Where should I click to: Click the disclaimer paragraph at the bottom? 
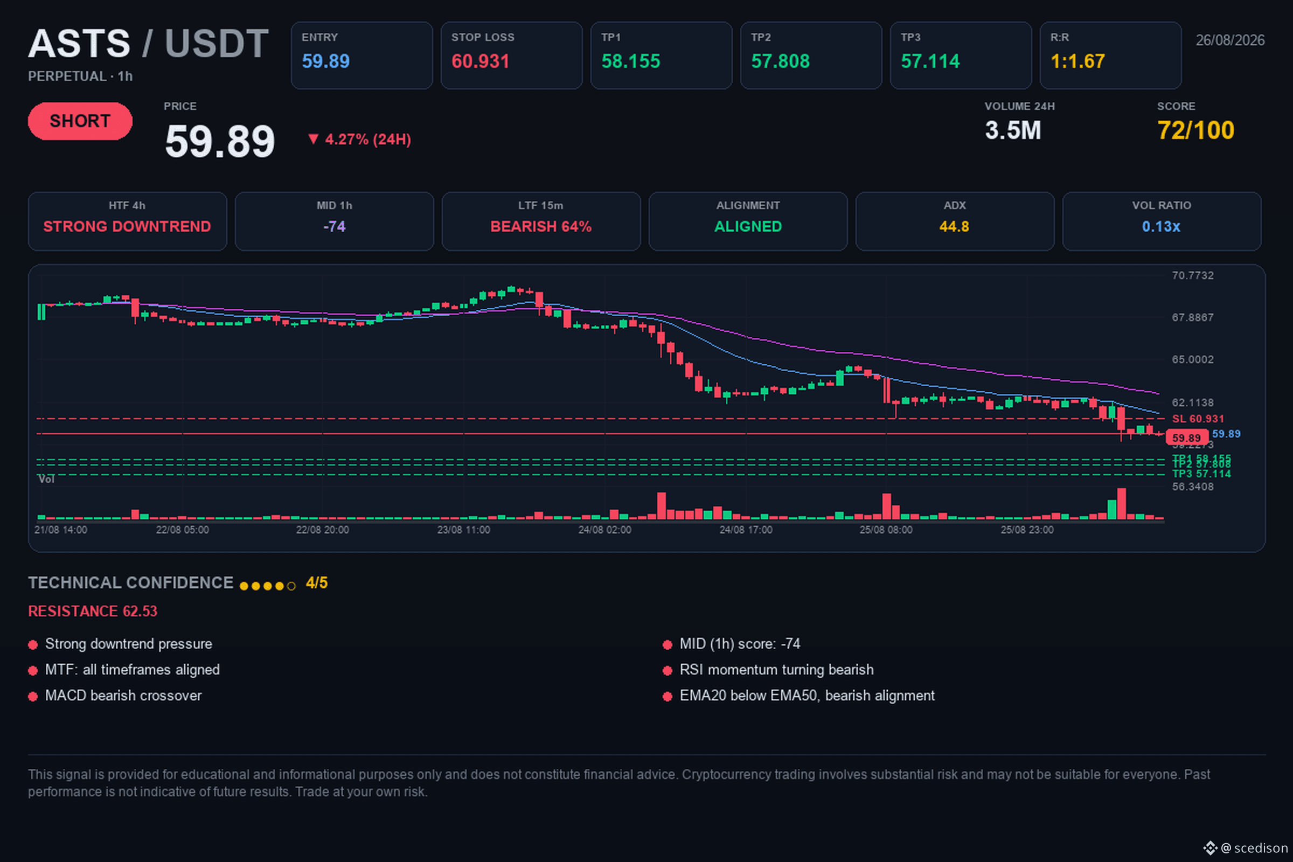pyautogui.click(x=619, y=783)
